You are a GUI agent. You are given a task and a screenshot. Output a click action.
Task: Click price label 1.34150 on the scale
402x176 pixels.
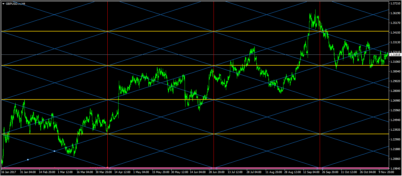[395, 32]
